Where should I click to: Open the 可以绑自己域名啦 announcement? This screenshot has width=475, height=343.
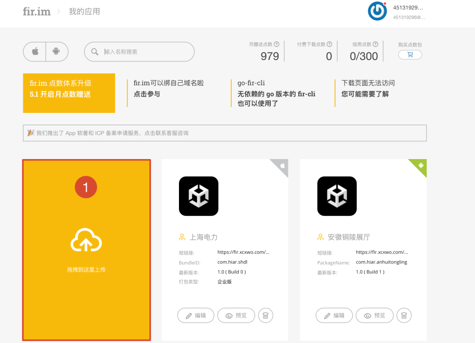click(x=168, y=89)
